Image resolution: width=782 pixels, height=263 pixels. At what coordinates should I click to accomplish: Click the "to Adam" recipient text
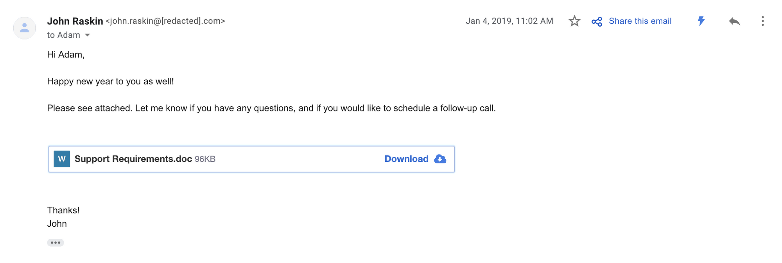(64, 35)
